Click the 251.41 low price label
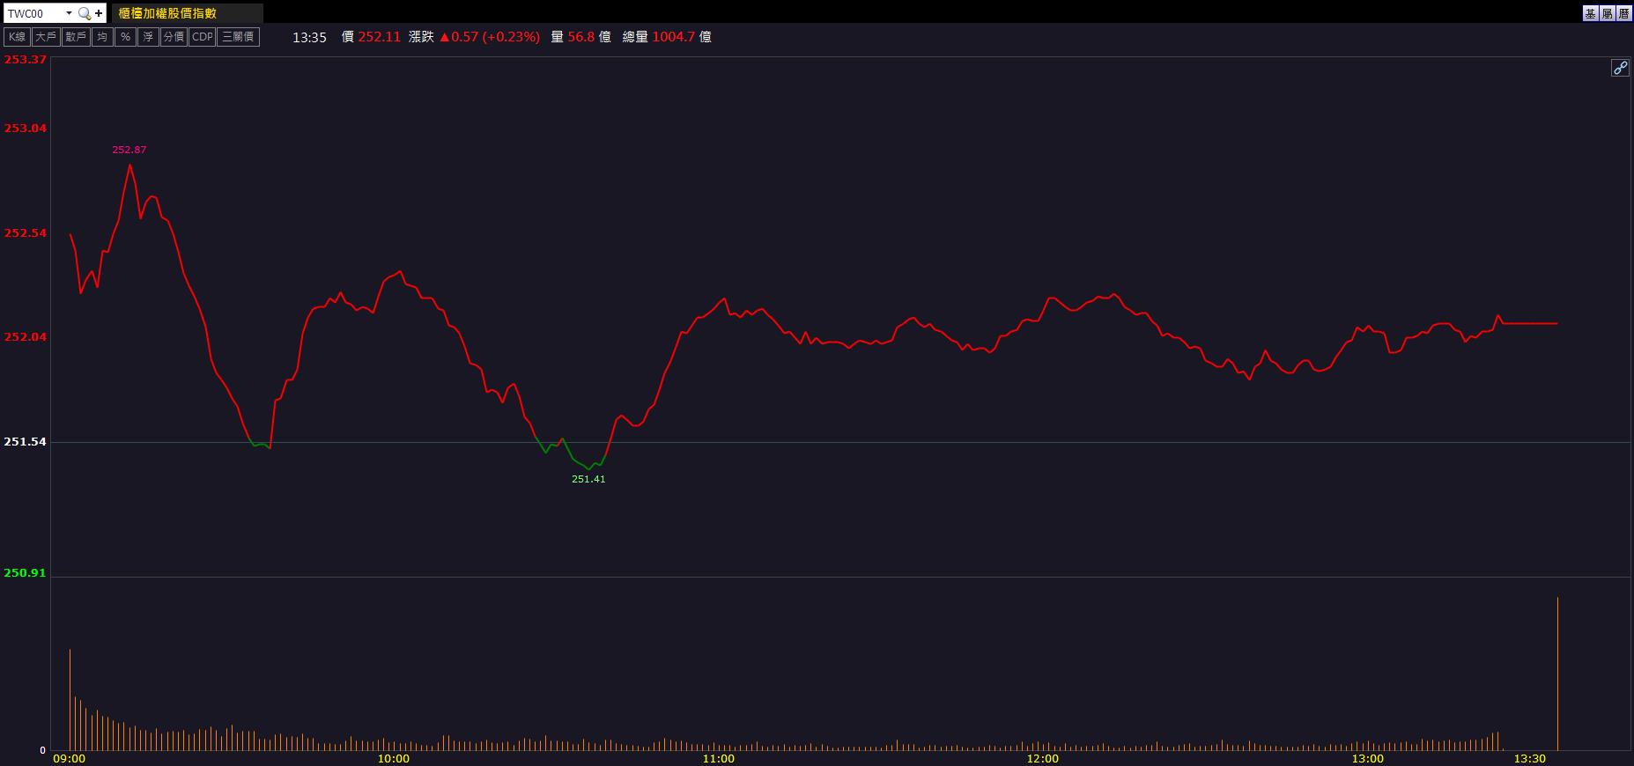 588,479
